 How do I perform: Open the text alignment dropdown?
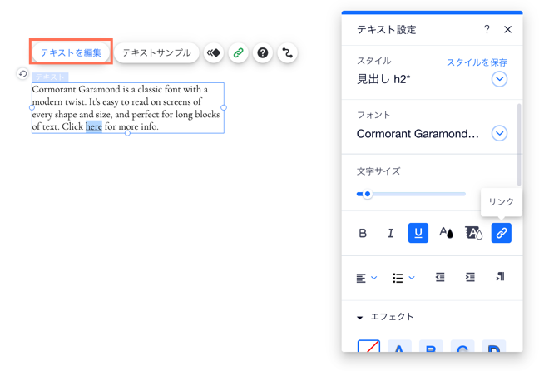367,278
